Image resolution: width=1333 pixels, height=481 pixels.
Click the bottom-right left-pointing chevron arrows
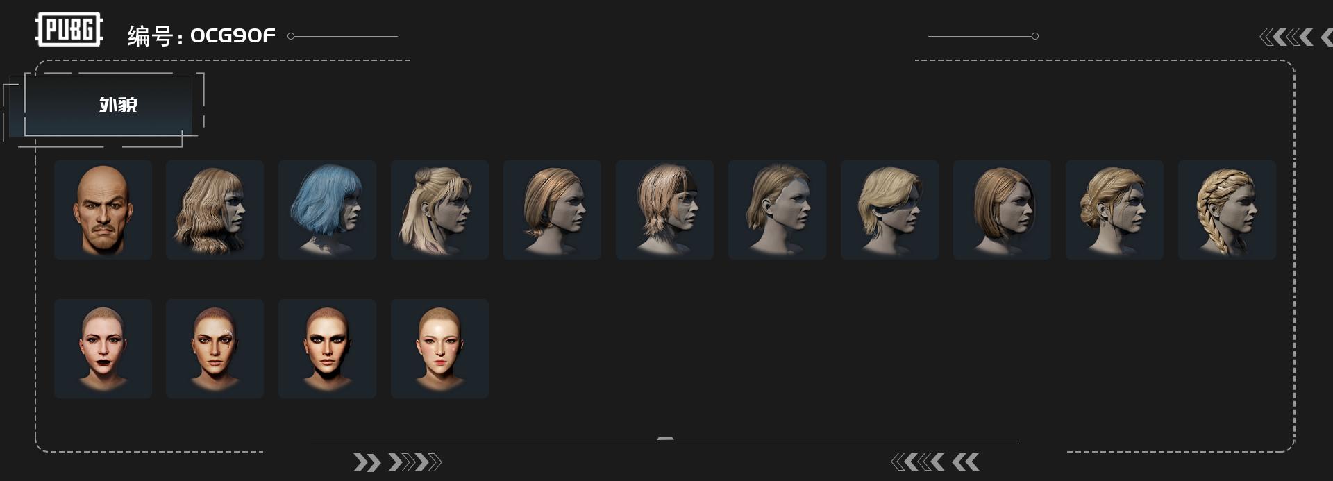(x=935, y=462)
